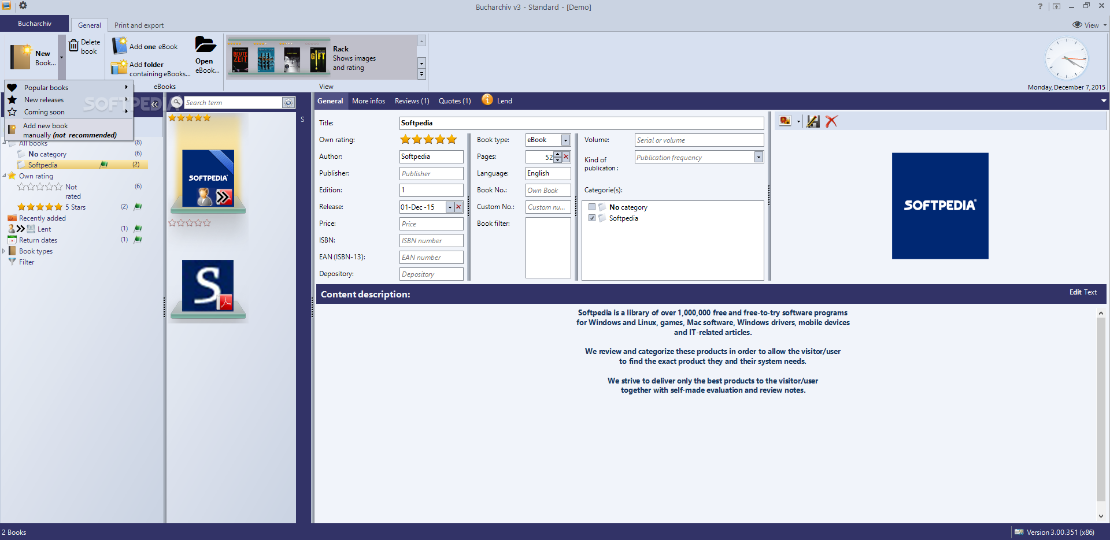Set own rating to one star
1110x540 pixels.
click(x=405, y=139)
